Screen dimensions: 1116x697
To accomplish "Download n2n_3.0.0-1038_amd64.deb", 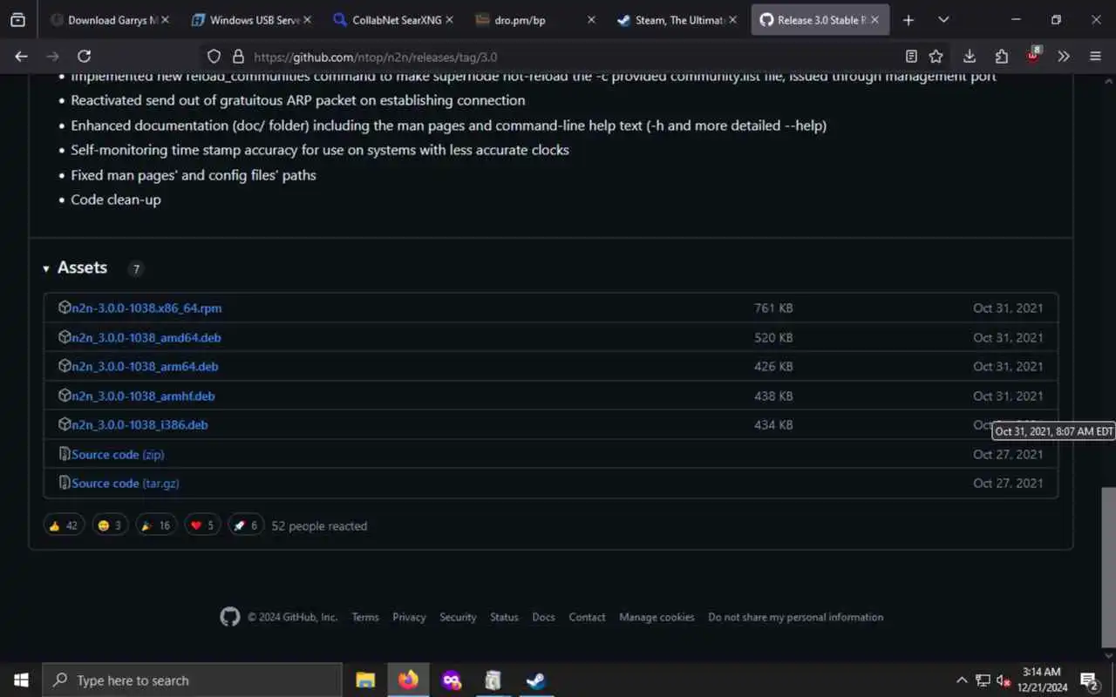I will pos(146,338).
